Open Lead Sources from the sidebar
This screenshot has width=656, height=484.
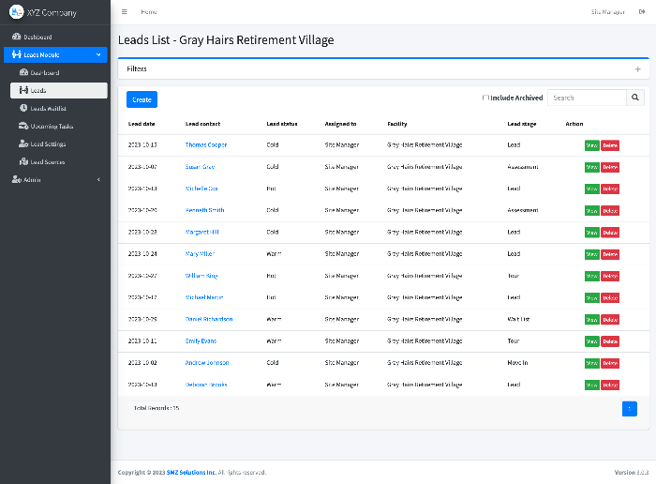[48, 161]
